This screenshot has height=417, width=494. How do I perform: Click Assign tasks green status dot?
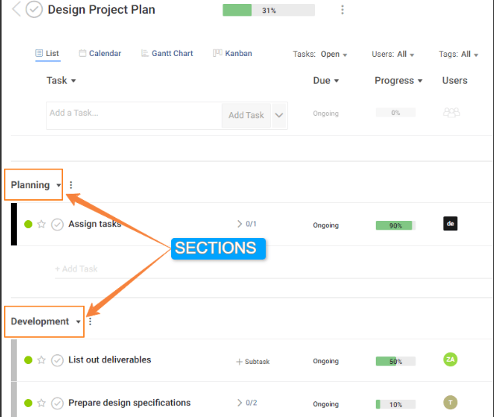(x=28, y=224)
